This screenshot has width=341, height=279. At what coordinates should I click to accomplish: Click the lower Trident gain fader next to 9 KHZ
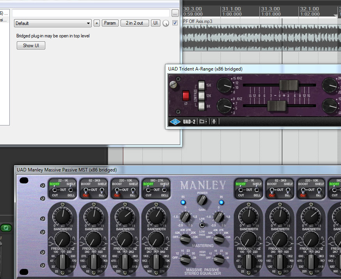(x=277, y=106)
